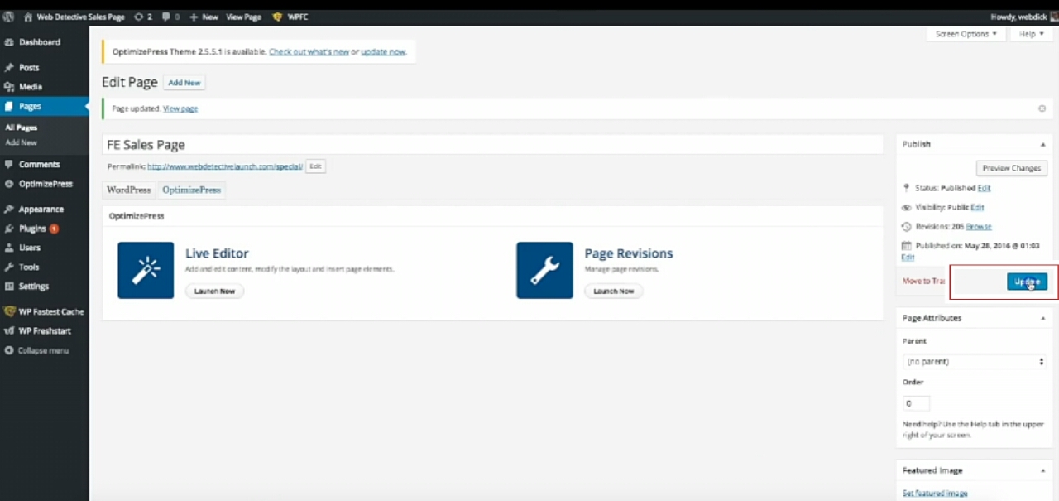Dismiss the Page updated notice
The width and height of the screenshot is (1059, 501).
click(1042, 108)
